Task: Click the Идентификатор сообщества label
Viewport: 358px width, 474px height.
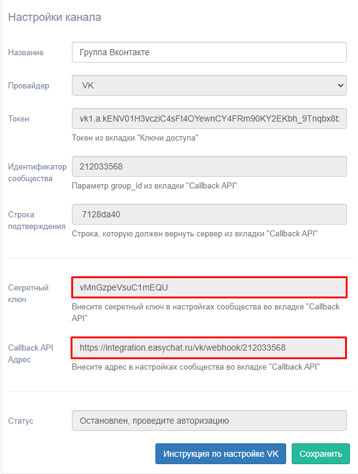Action: (37, 173)
